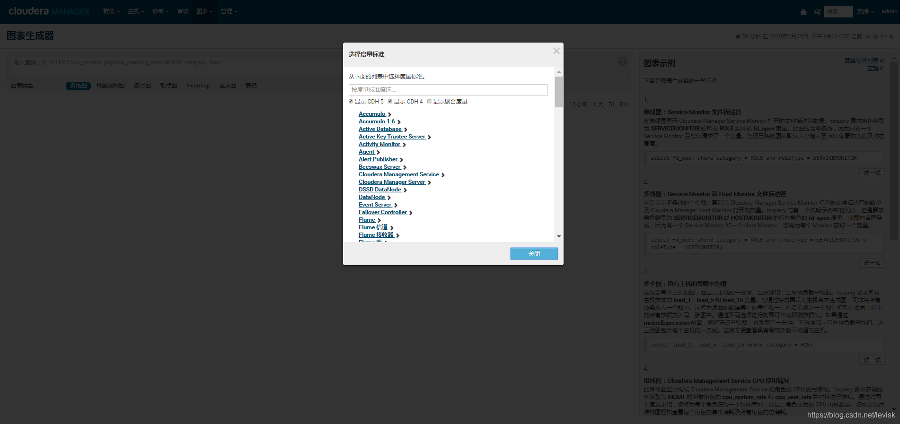Set time range to 30d
This screenshot has height=424, width=900.
pos(624,104)
